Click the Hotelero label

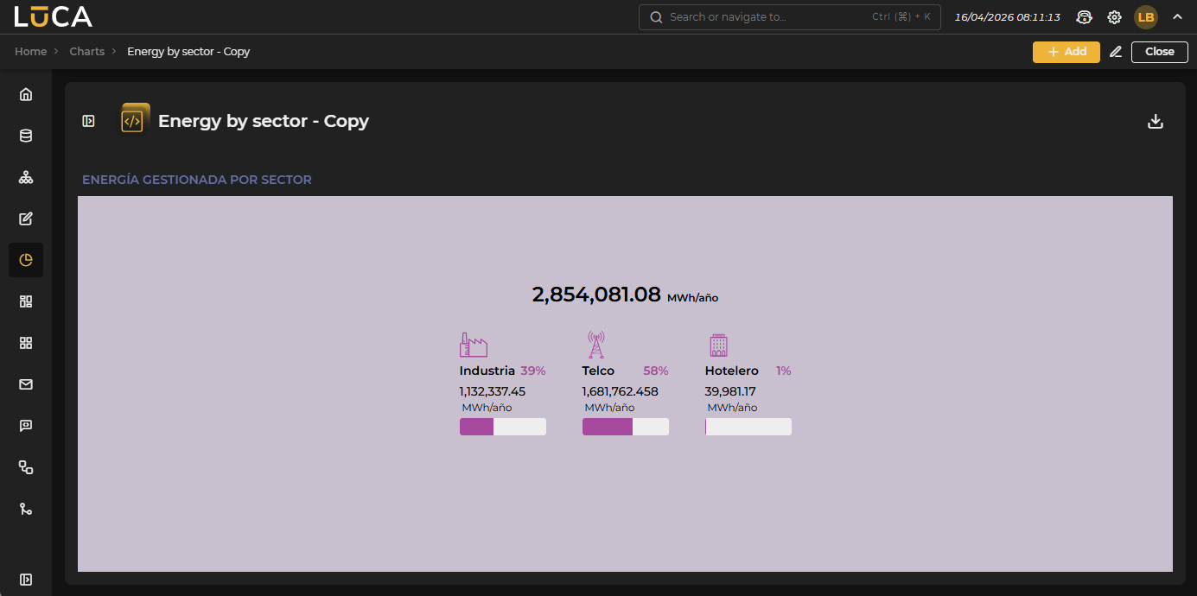click(732, 371)
